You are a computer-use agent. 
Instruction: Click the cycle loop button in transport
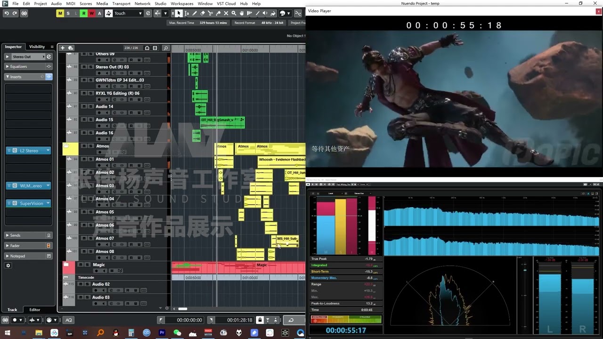(291, 320)
